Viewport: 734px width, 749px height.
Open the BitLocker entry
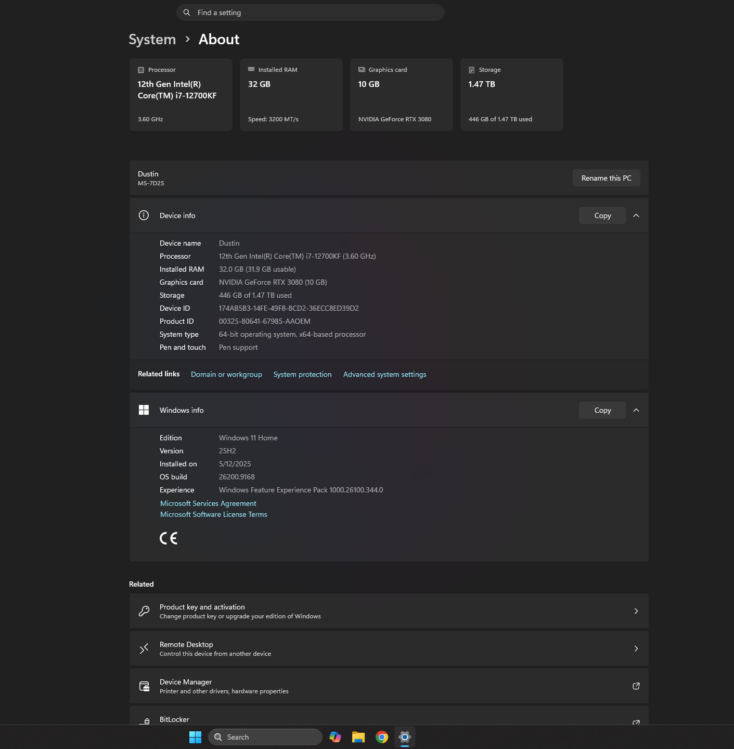click(389, 716)
